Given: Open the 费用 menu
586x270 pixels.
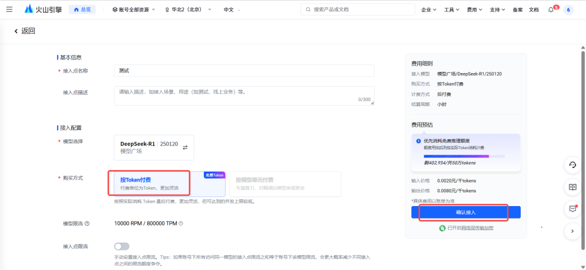Looking at the screenshot, I should [x=474, y=10].
